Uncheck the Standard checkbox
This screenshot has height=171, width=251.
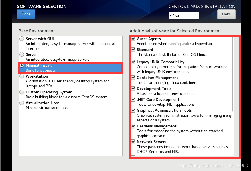(133, 50)
